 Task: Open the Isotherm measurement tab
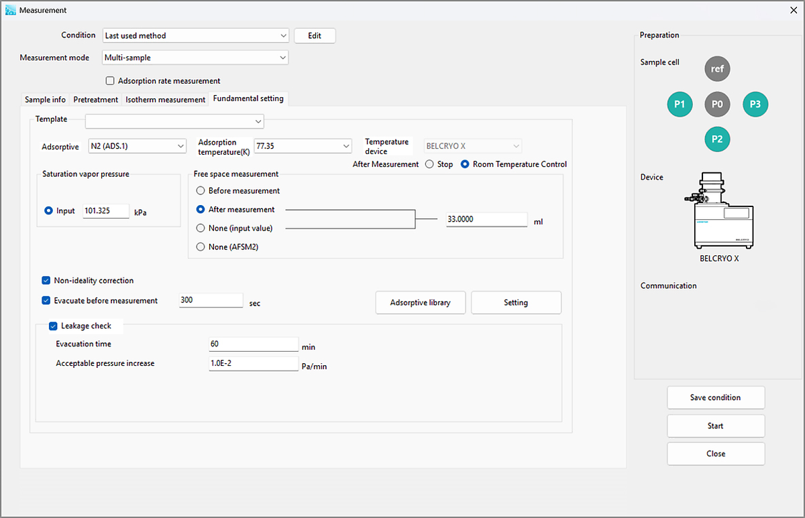tap(165, 100)
